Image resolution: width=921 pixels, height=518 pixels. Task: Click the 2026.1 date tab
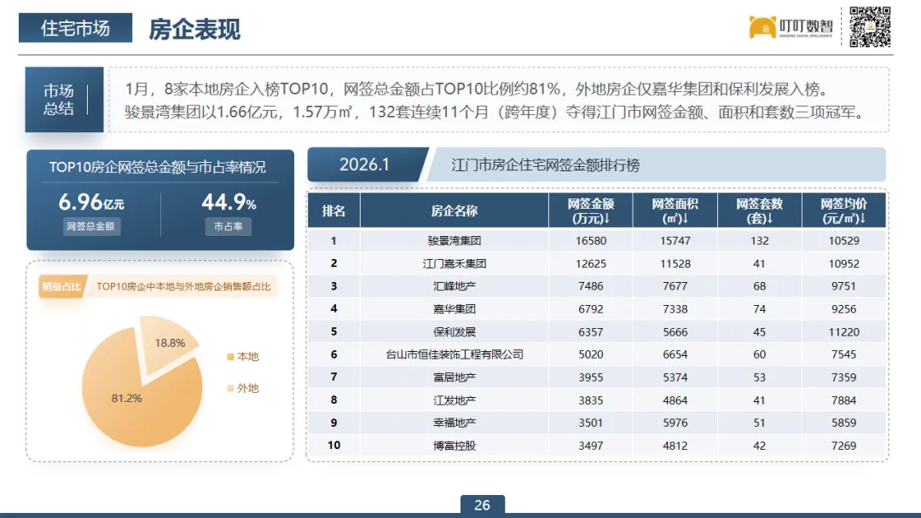tap(365, 164)
